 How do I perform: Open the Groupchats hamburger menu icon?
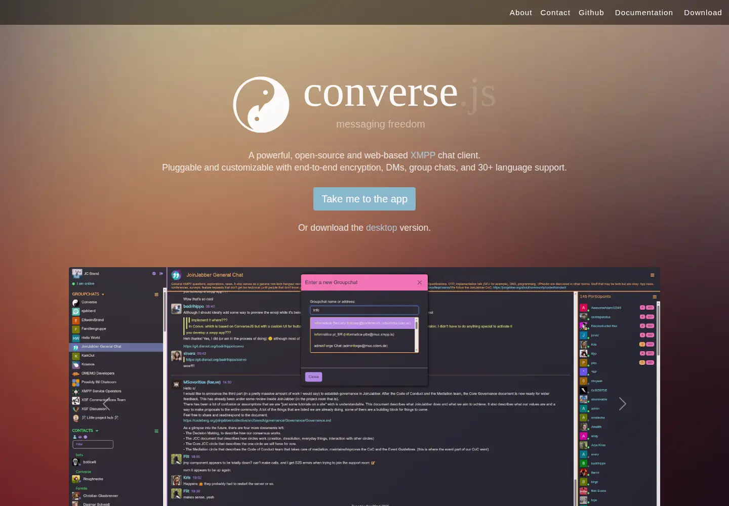[x=156, y=294]
